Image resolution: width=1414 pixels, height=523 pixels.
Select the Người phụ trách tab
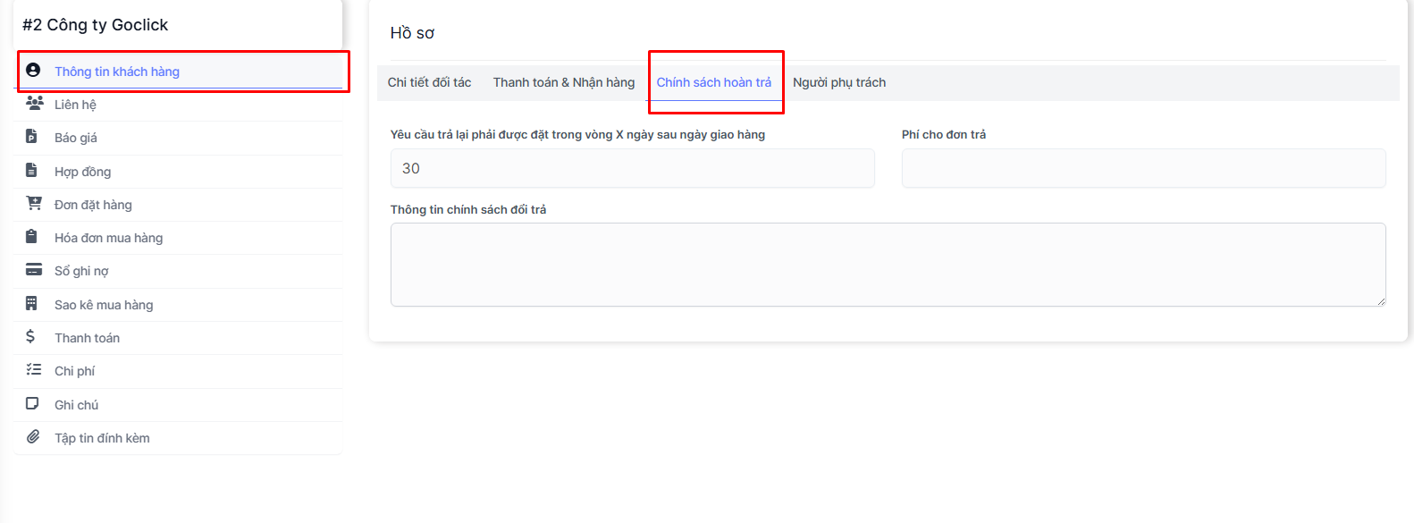838,82
